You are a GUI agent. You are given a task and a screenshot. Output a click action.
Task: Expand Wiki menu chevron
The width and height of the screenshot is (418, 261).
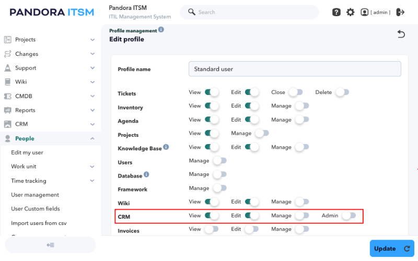[92, 82]
